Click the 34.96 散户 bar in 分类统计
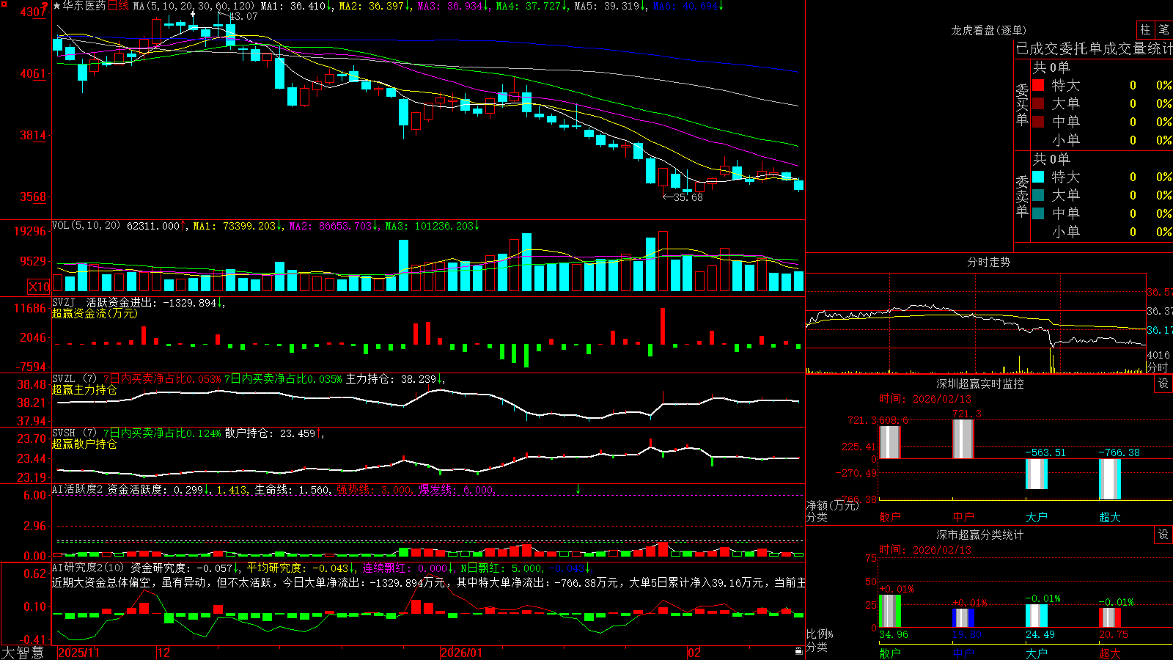This screenshot has height=660, width=1173. [890, 611]
